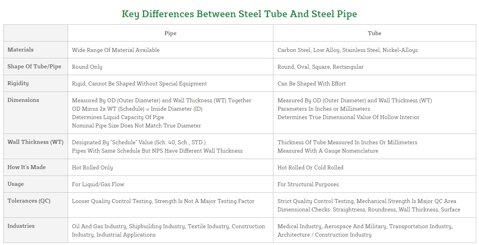Select 'Measured With A Gauge Nomenclature' text
The image size is (479, 245).
click(328, 151)
